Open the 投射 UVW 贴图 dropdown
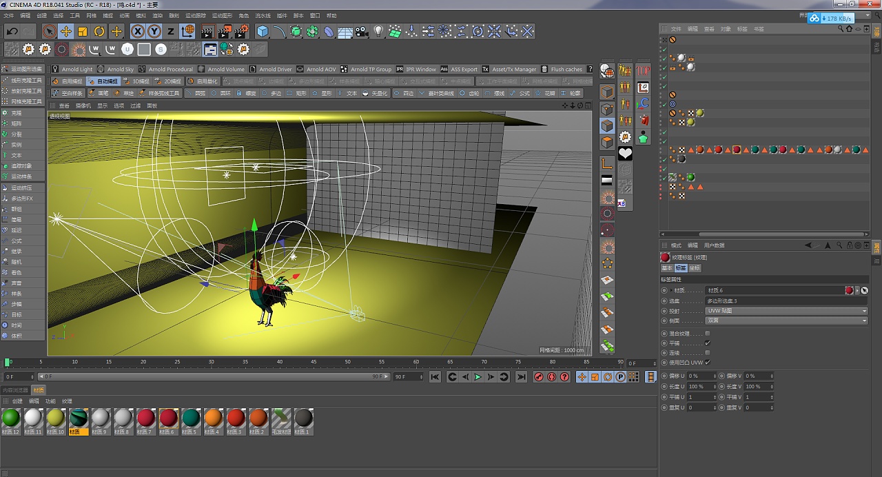 786,311
